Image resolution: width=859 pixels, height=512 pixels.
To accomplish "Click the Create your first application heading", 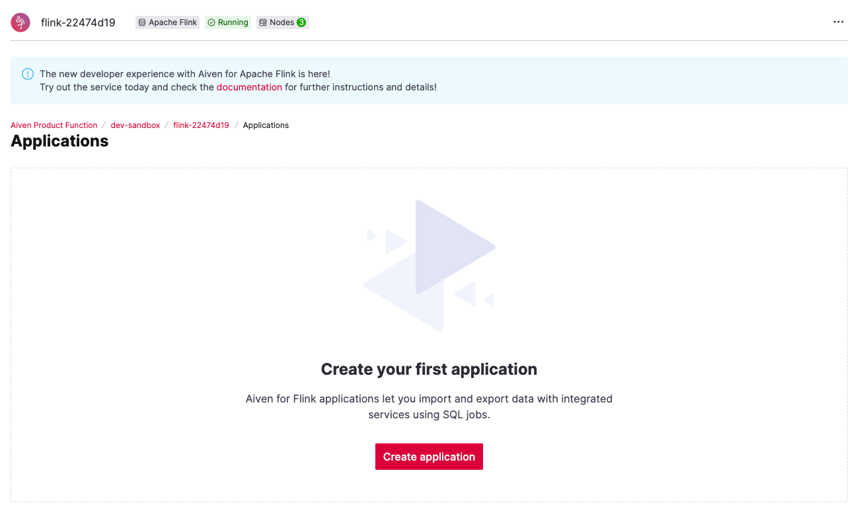I will pos(429,369).
